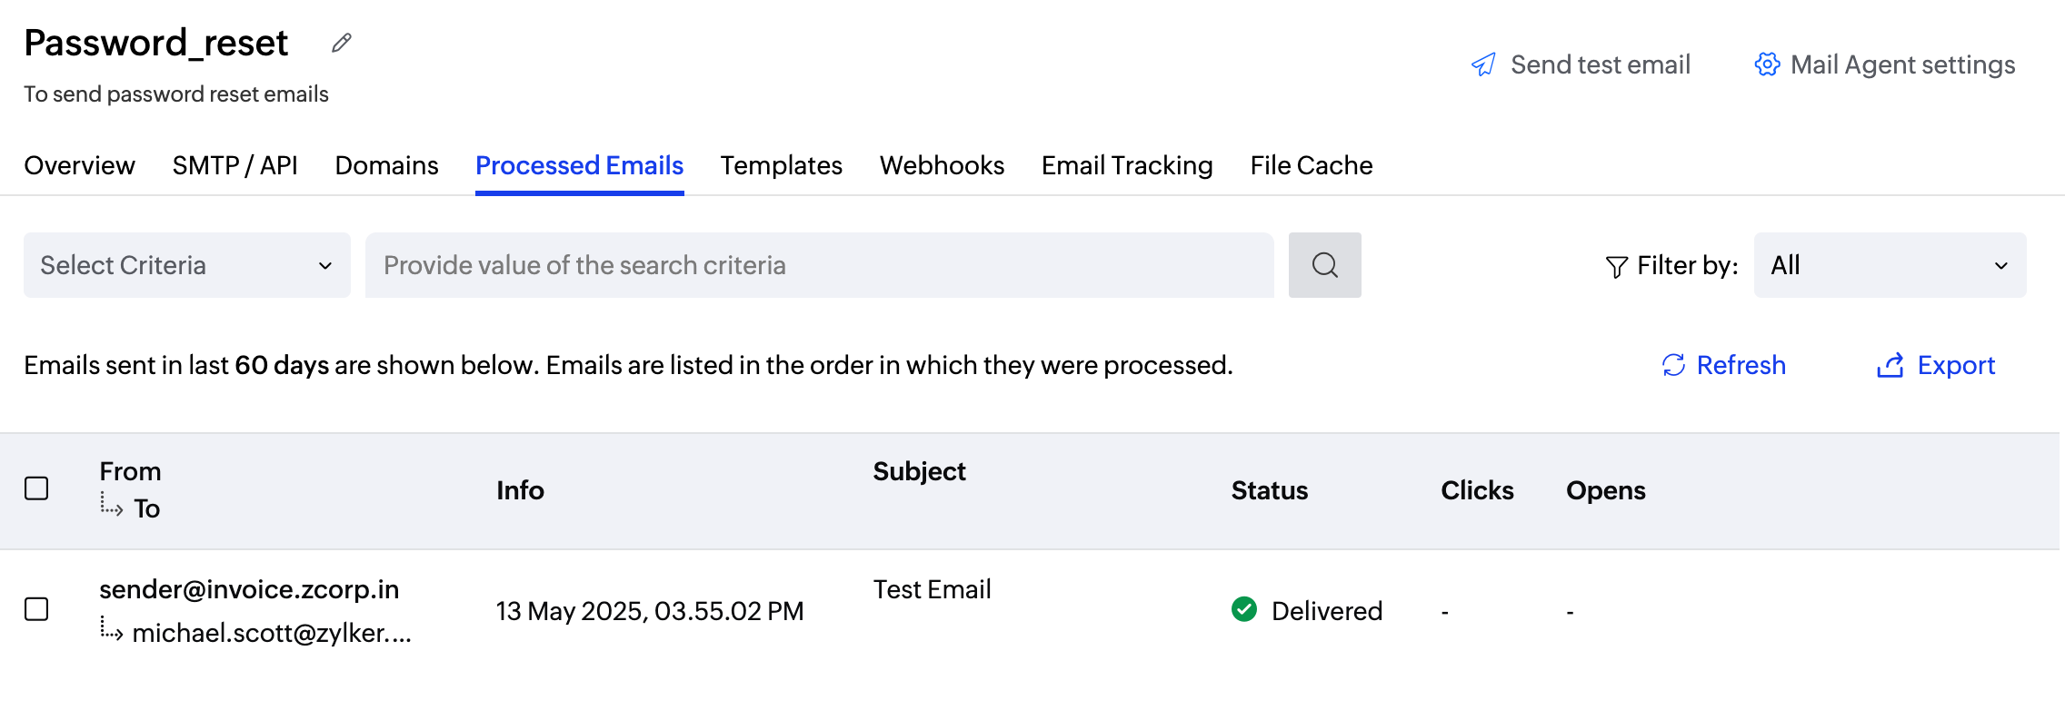Click the Export share icon

coord(1890,365)
